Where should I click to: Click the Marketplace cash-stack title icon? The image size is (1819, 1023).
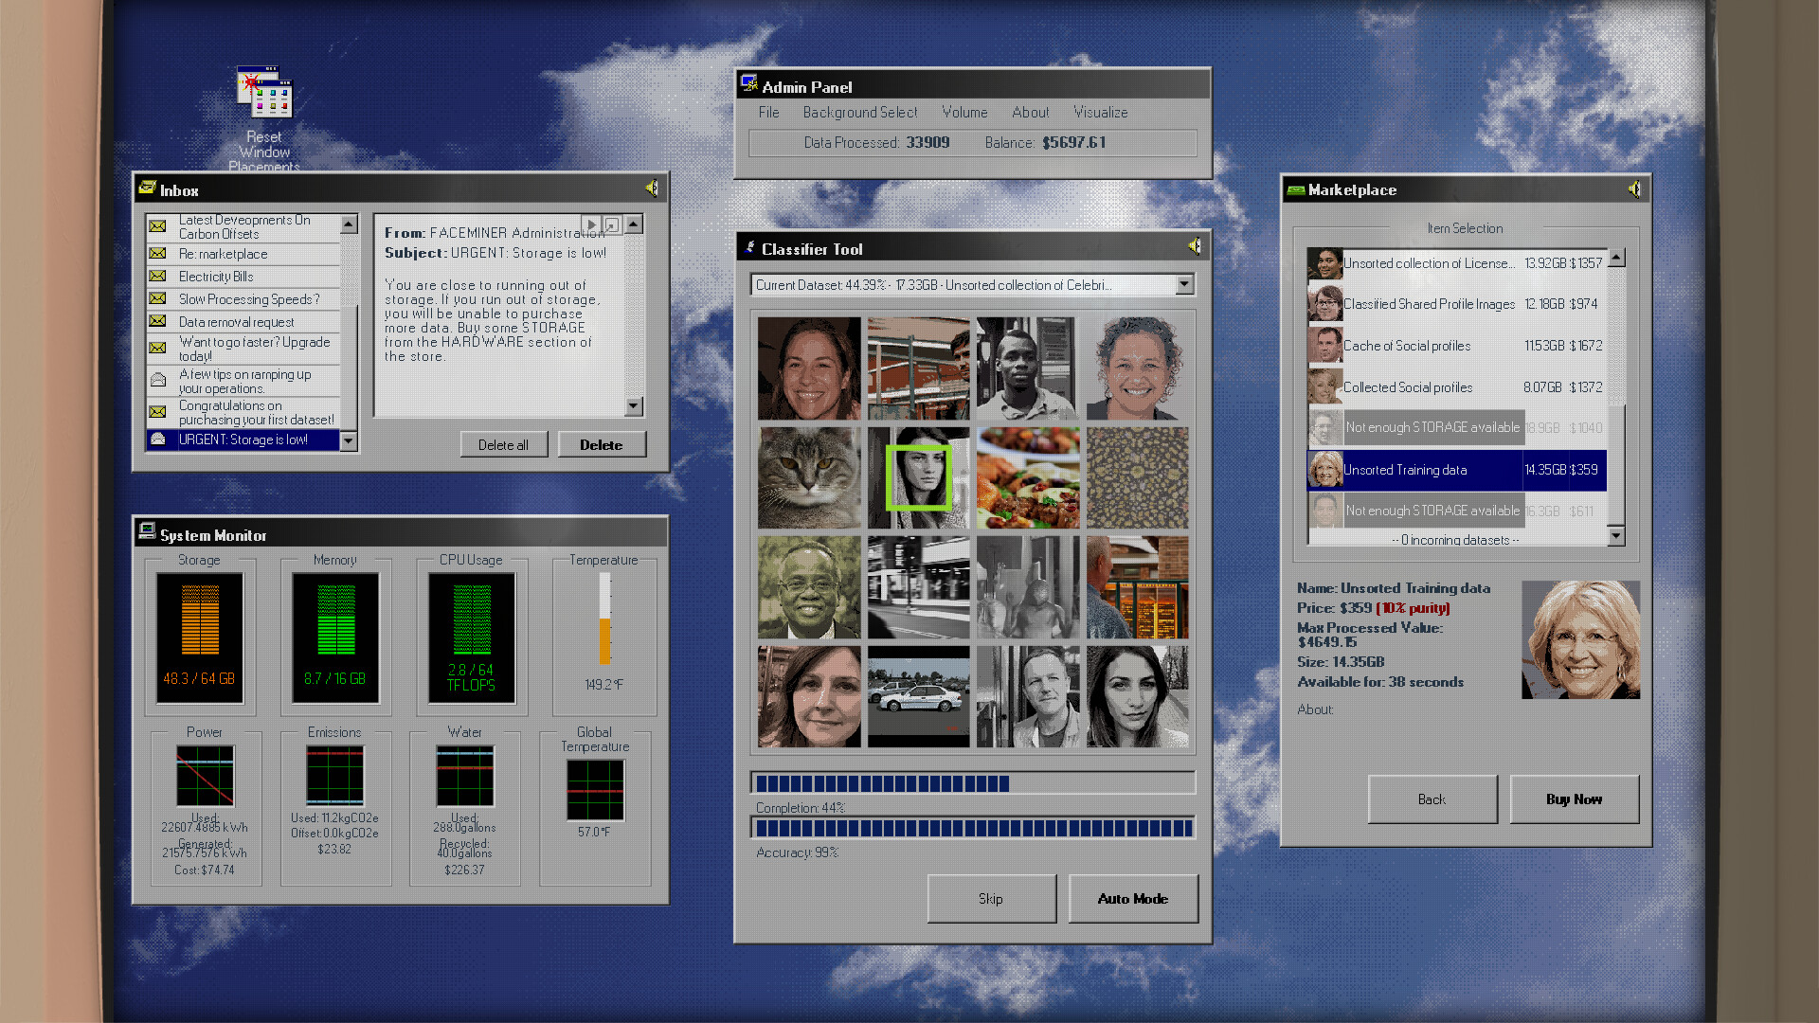click(x=1294, y=189)
